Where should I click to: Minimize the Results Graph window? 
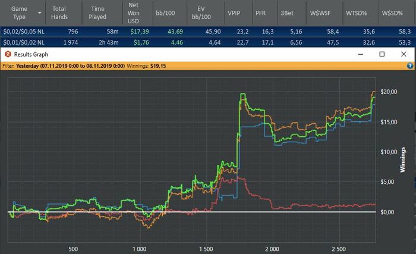[x=361, y=54]
